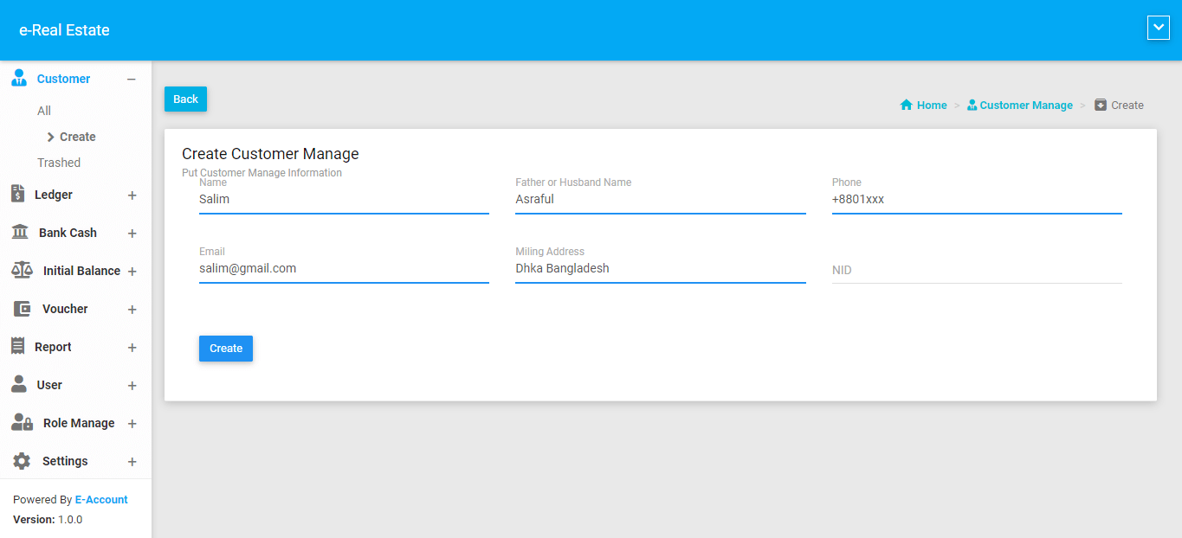
Task: Expand the Ledger menu plus sign
Action: pyautogui.click(x=132, y=195)
